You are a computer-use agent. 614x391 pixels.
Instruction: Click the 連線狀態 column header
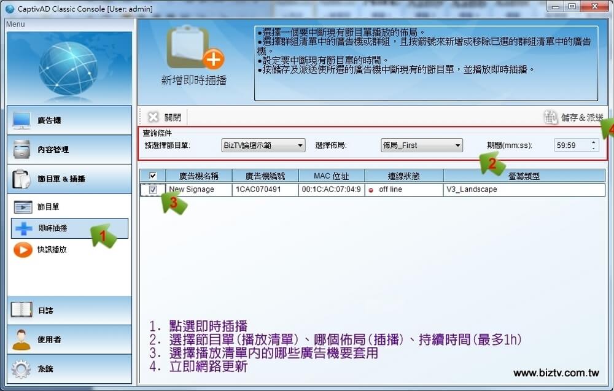point(403,176)
